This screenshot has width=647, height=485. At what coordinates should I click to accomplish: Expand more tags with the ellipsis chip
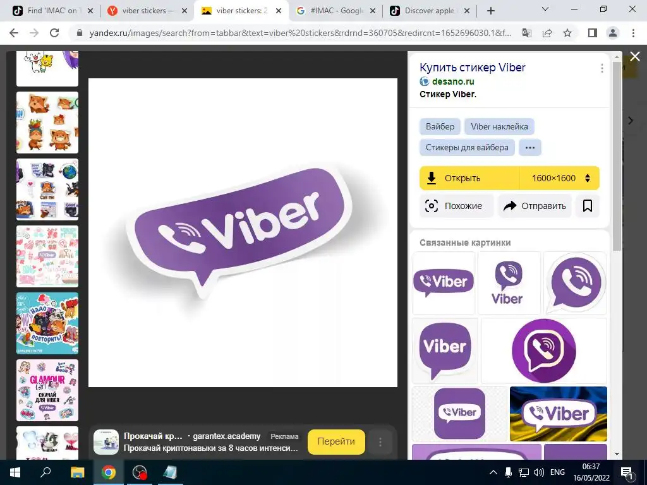pos(530,147)
